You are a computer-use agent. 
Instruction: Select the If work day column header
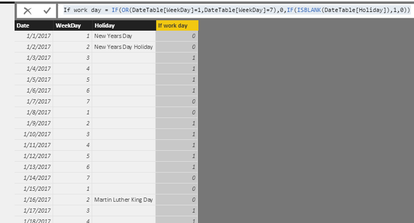pyautogui.click(x=177, y=25)
